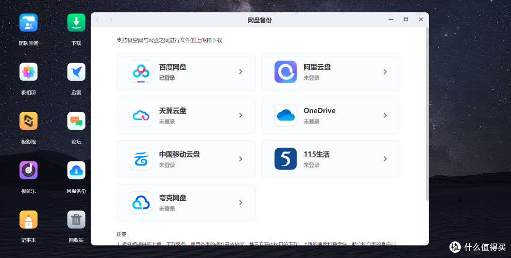511x258 pixels.
Task: Open the 论坛 forum icon
Action: click(x=76, y=121)
